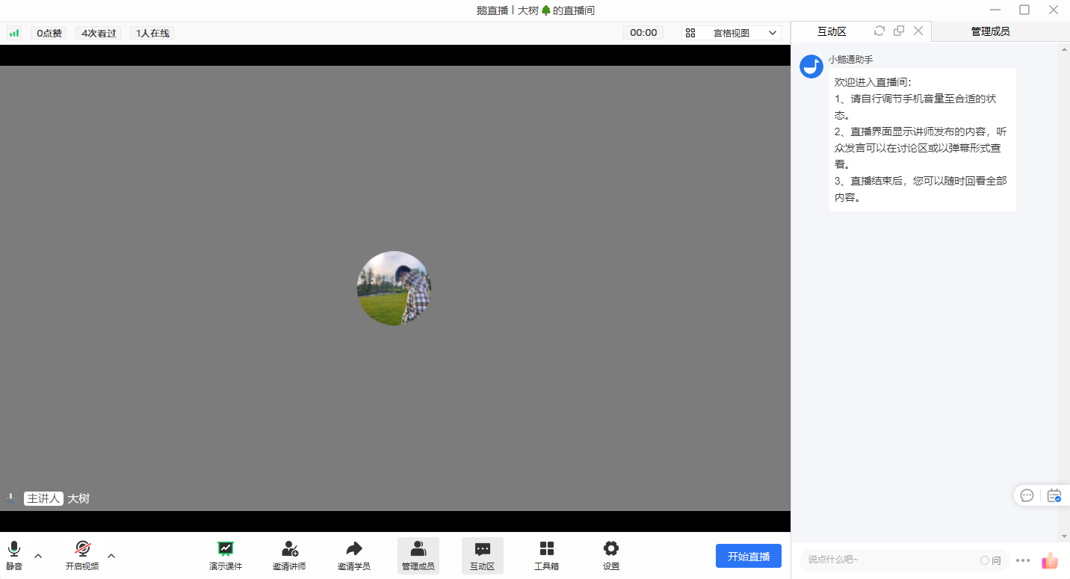Viewport: 1070px width, 579px height.
Task: Expand the microphone options arrow
Action: tap(38, 556)
